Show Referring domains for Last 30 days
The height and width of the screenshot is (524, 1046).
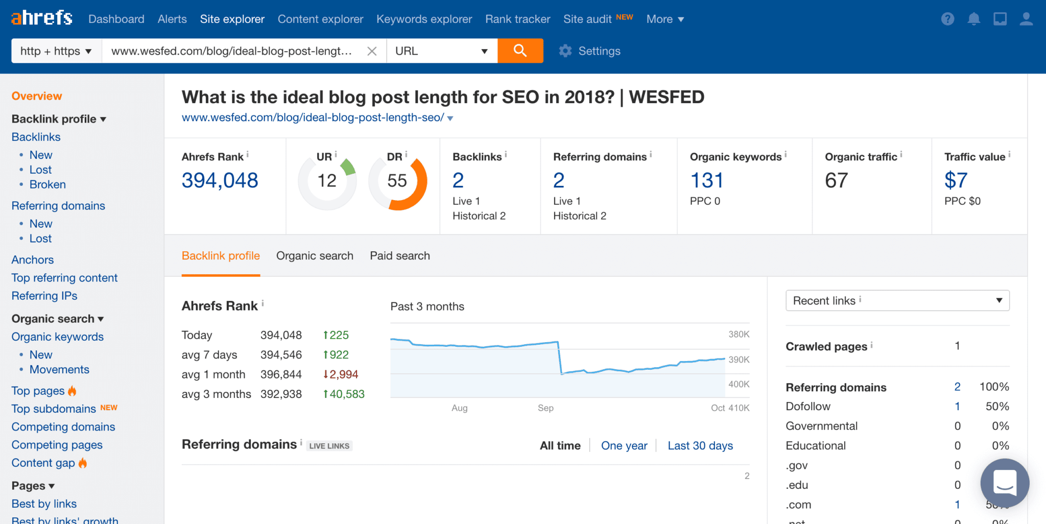coord(700,445)
